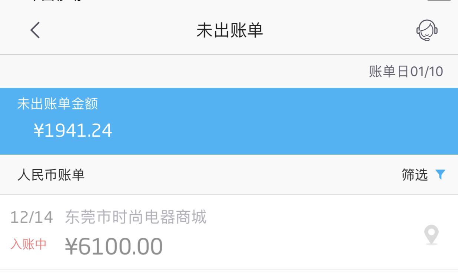Tap the 12/14 transaction date

31,217
